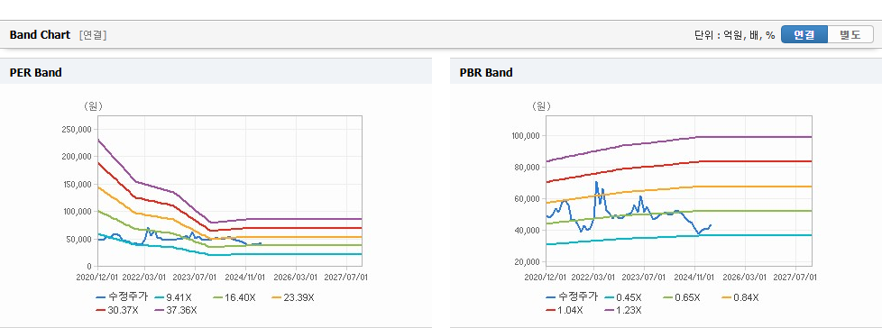
Task: Click the 1.04X red legend entry
Action: [565, 310]
